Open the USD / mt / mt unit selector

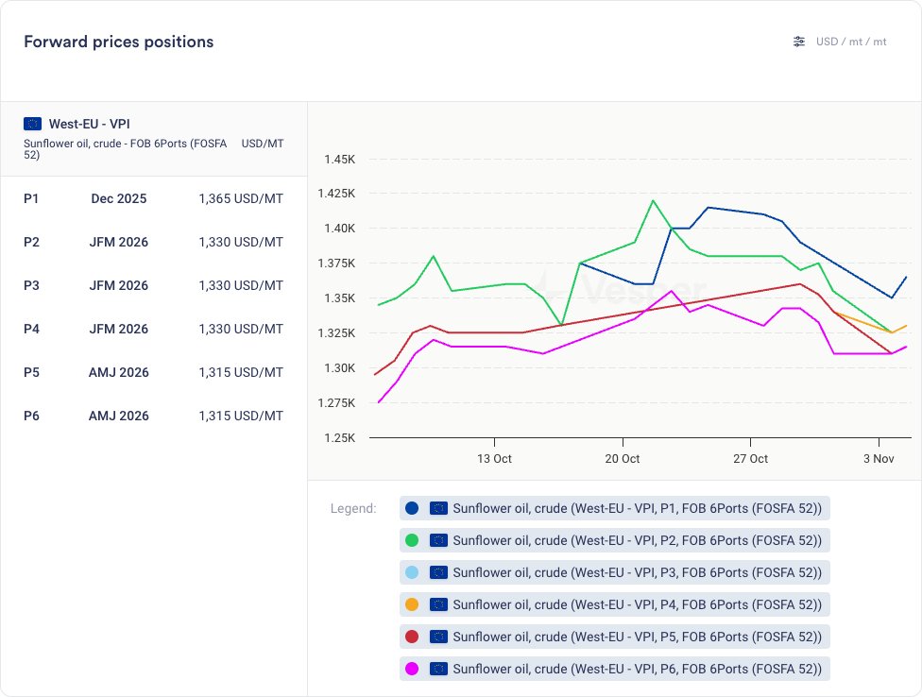click(x=851, y=42)
